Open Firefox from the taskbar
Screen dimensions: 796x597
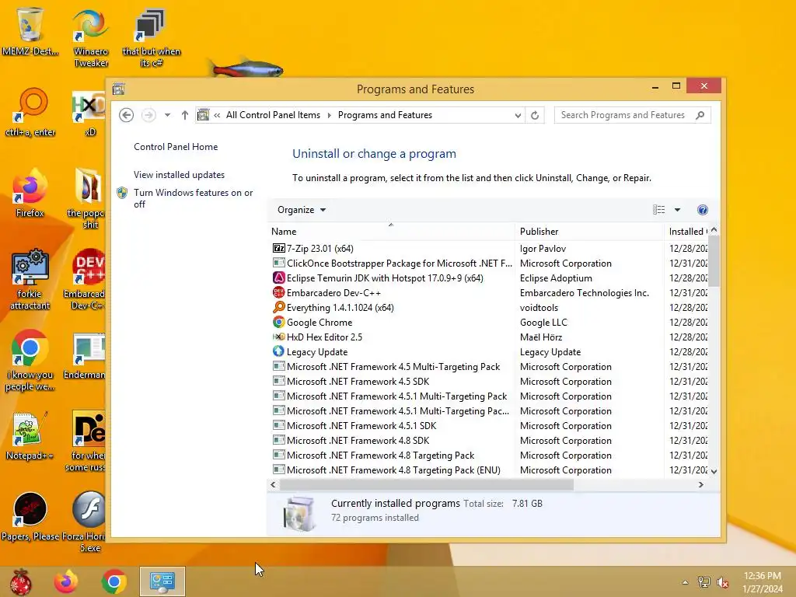(66, 581)
